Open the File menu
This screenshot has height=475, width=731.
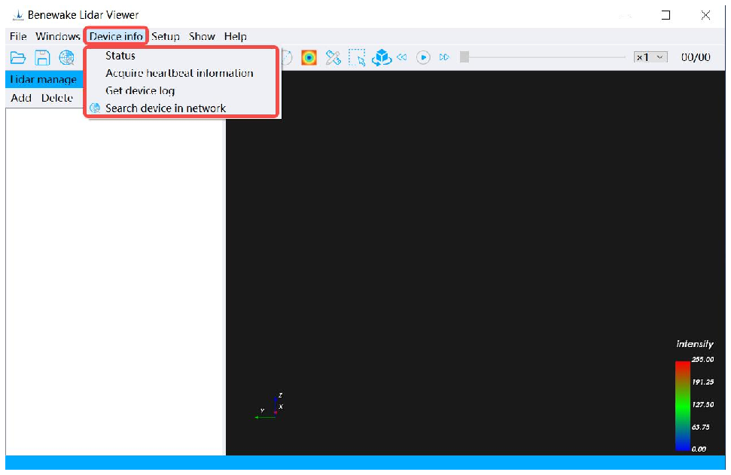pyautogui.click(x=18, y=36)
